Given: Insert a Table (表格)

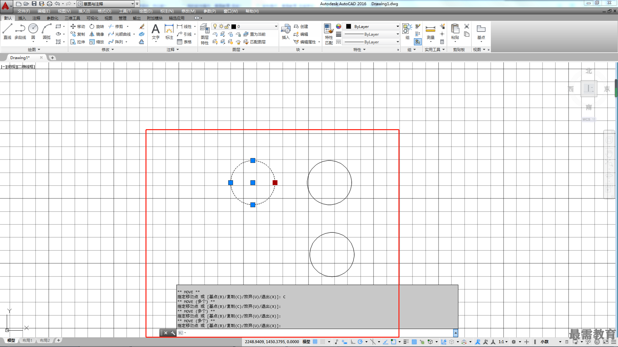Looking at the screenshot, I should 184,42.
